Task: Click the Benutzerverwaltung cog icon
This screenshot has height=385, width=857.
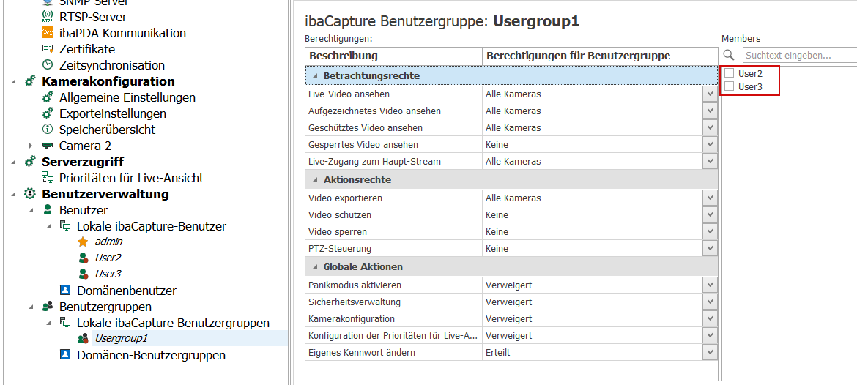Action: (x=30, y=194)
